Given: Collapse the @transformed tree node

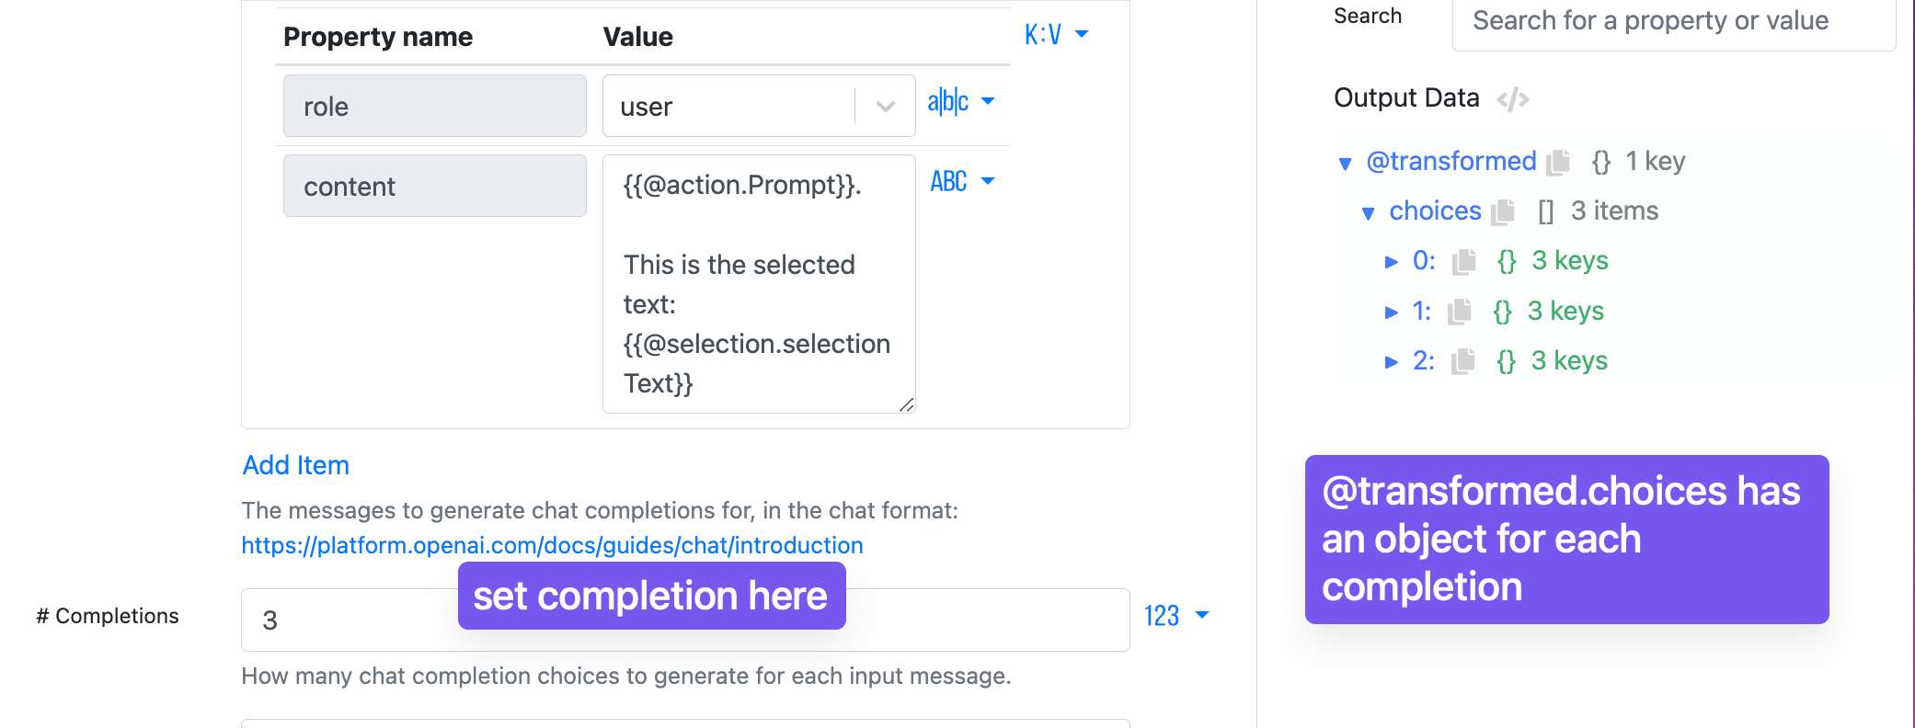Looking at the screenshot, I should pyautogui.click(x=1345, y=164).
